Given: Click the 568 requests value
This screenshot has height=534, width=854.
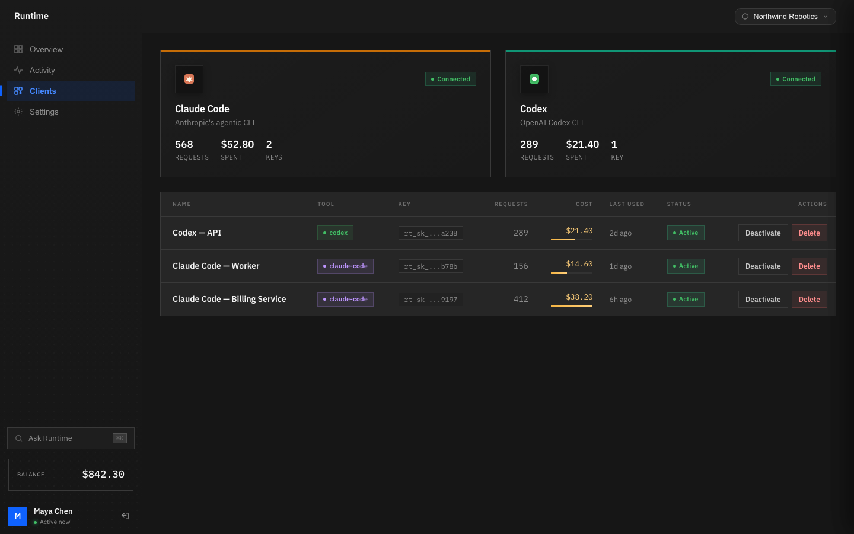Looking at the screenshot, I should (184, 144).
